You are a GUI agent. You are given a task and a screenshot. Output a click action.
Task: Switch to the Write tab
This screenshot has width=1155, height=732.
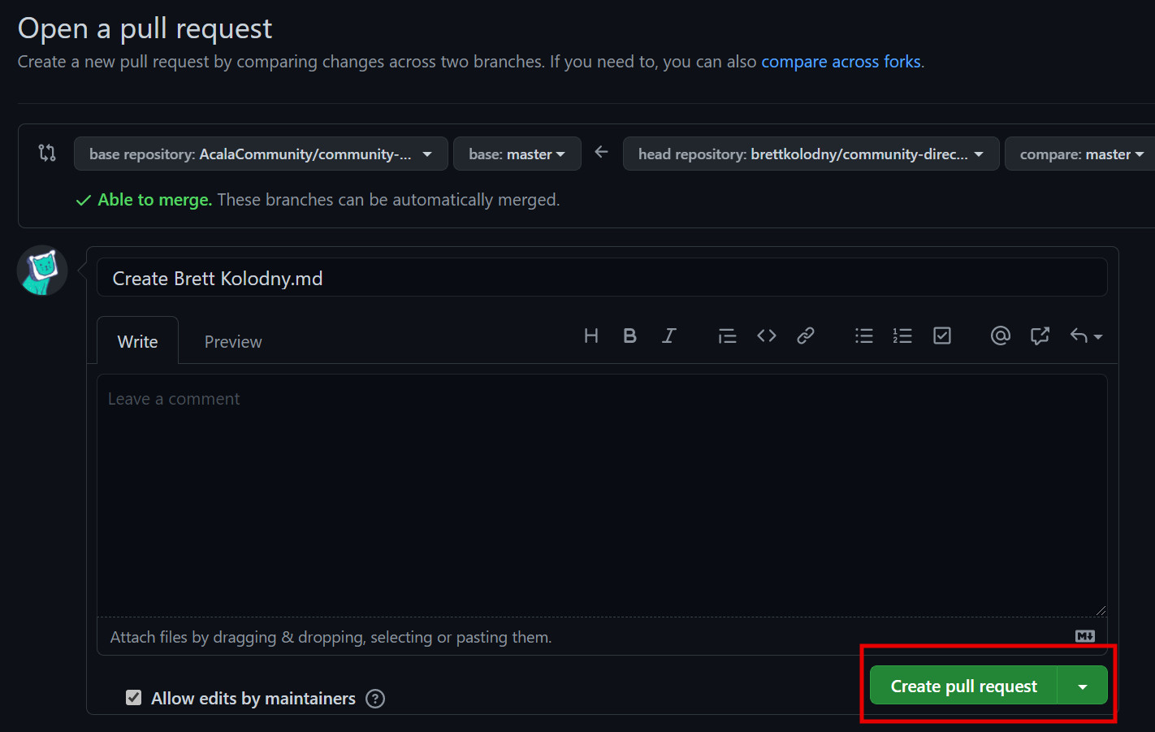[x=137, y=341]
